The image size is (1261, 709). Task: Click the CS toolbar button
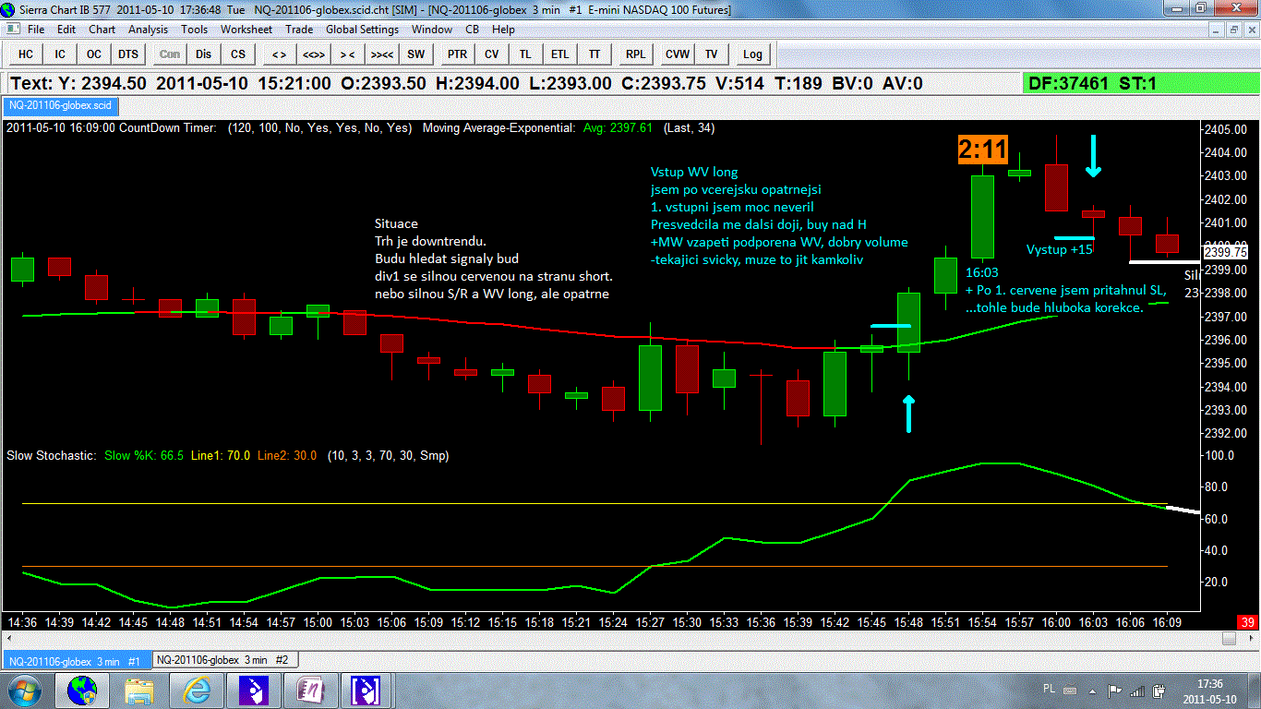pos(238,54)
